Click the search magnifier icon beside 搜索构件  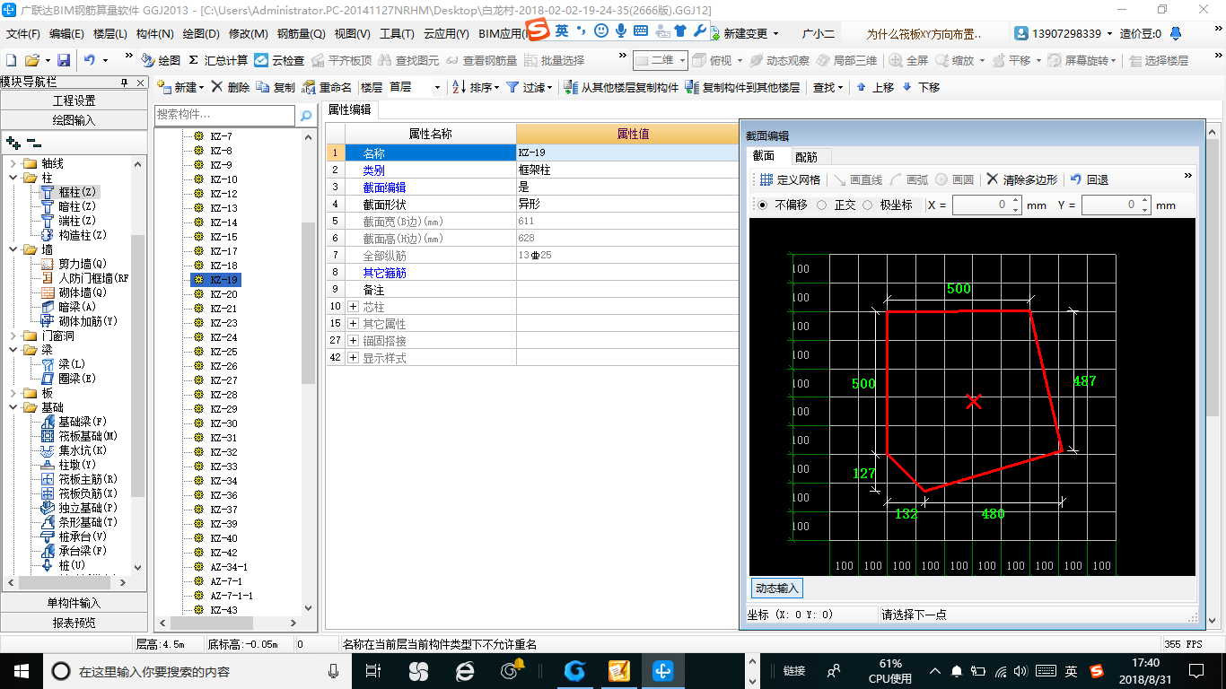click(x=306, y=115)
